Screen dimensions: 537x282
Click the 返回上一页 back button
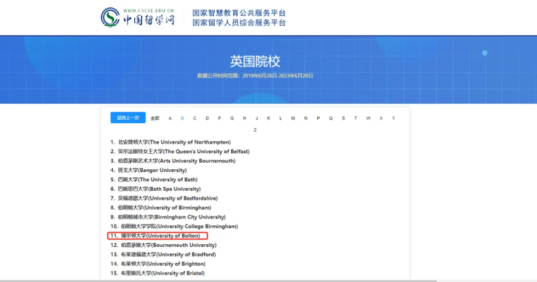(128, 118)
